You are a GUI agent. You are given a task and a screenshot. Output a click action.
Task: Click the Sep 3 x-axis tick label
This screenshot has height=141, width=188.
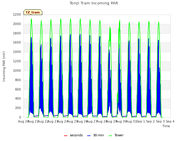click(160, 121)
